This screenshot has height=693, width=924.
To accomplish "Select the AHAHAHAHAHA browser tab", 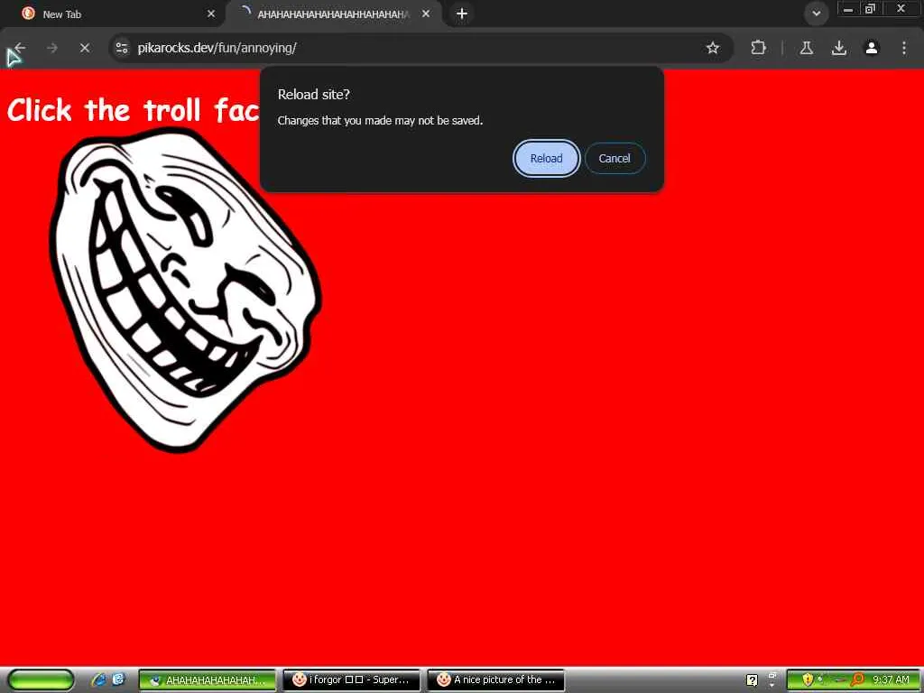I will 333,14.
